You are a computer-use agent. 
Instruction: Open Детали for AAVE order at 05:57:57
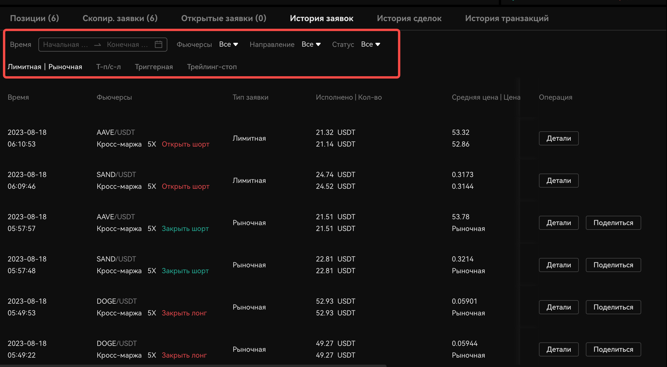tap(559, 223)
